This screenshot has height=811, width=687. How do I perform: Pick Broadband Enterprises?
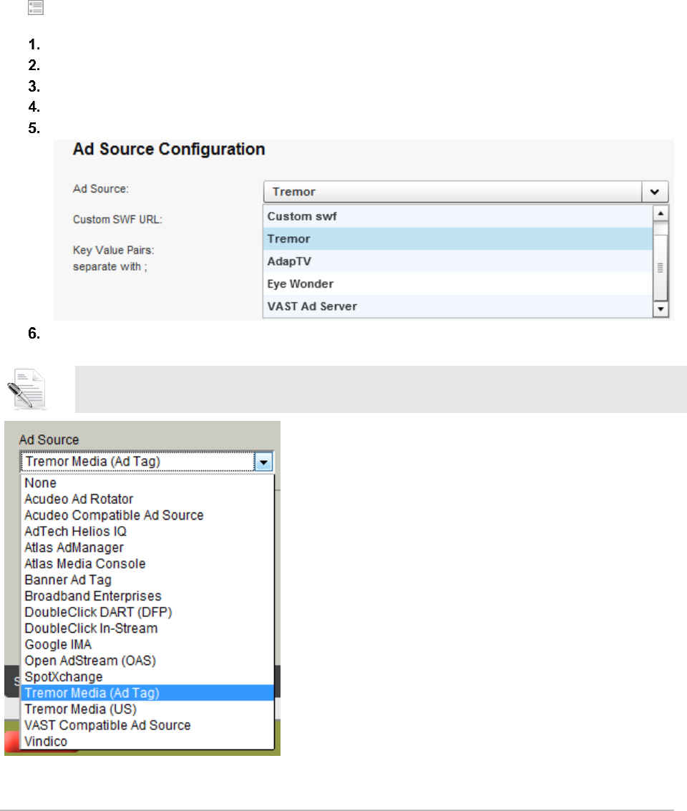pyautogui.click(x=147, y=596)
